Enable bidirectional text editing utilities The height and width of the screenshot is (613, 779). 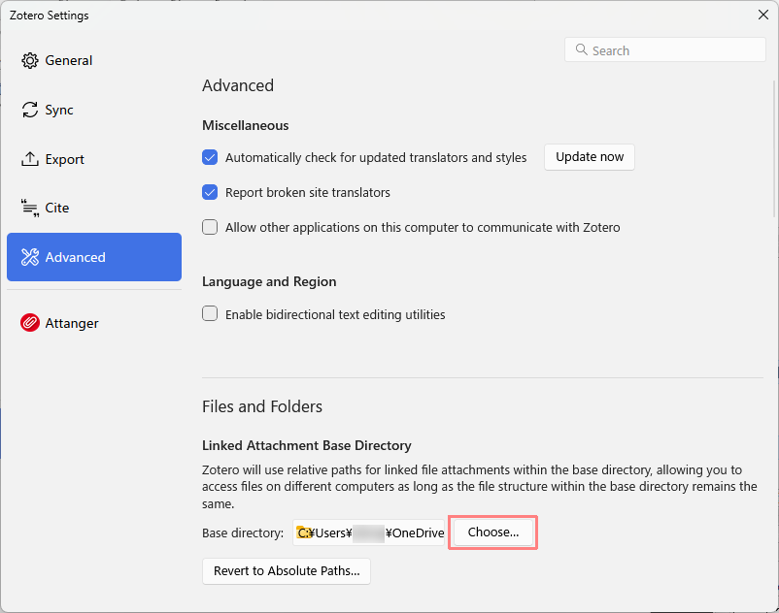tap(210, 314)
